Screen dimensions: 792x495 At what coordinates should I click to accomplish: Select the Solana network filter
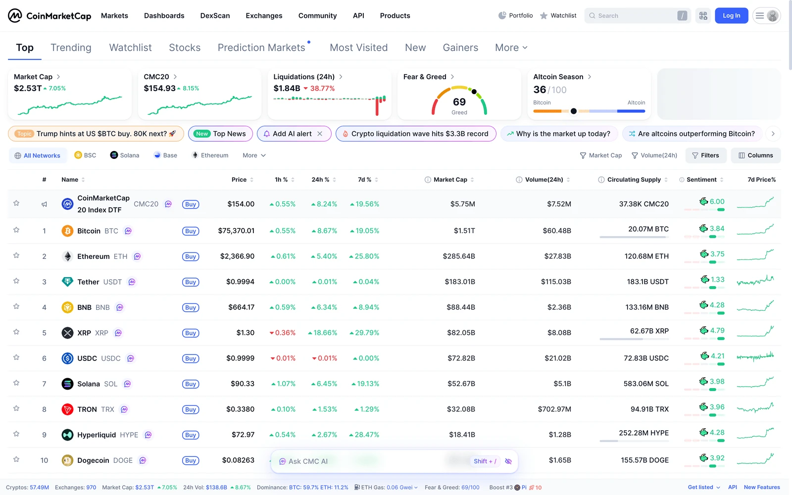[x=125, y=155]
